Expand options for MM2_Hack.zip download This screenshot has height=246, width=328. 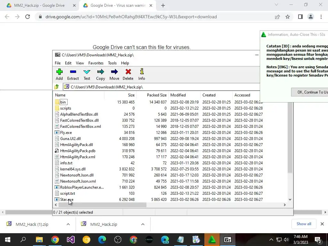tap(143, 224)
